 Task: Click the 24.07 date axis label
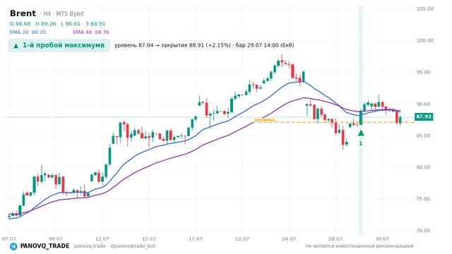[289, 238]
